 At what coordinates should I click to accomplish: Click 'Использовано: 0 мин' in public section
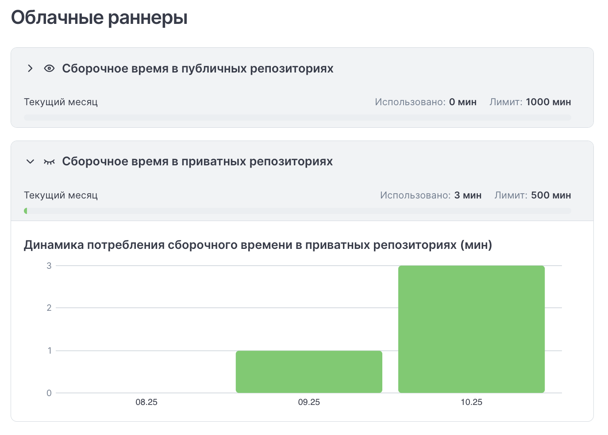[426, 102]
